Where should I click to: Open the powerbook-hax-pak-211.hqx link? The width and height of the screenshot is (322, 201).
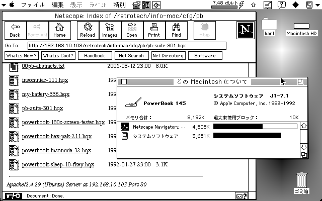click(57, 137)
